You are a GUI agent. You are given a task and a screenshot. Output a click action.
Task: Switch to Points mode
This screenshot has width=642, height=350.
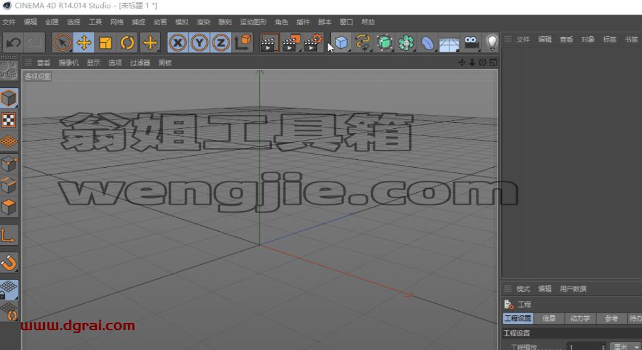click(9, 164)
